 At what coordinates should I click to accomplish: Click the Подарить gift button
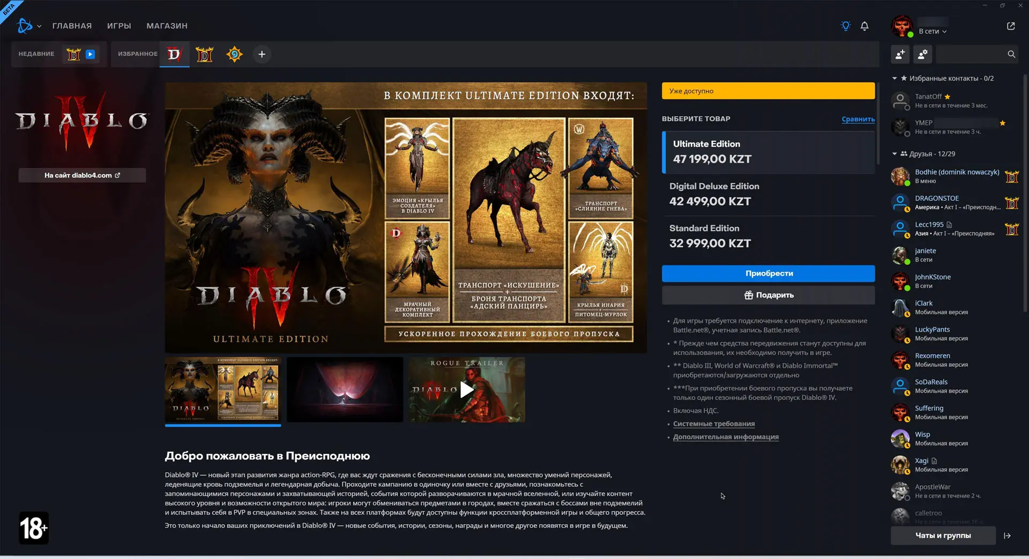(x=768, y=295)
